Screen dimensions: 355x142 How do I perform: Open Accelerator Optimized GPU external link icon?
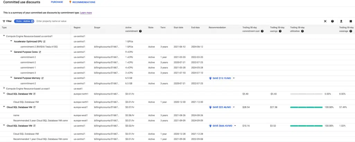(x=44, y=42)
